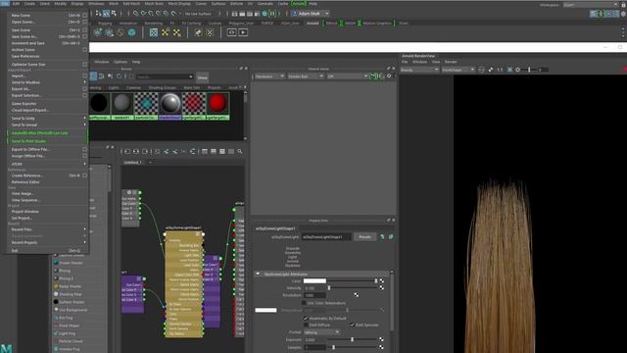Open the FrontShape camera dropdown in RenderView

tap(458, 70)
